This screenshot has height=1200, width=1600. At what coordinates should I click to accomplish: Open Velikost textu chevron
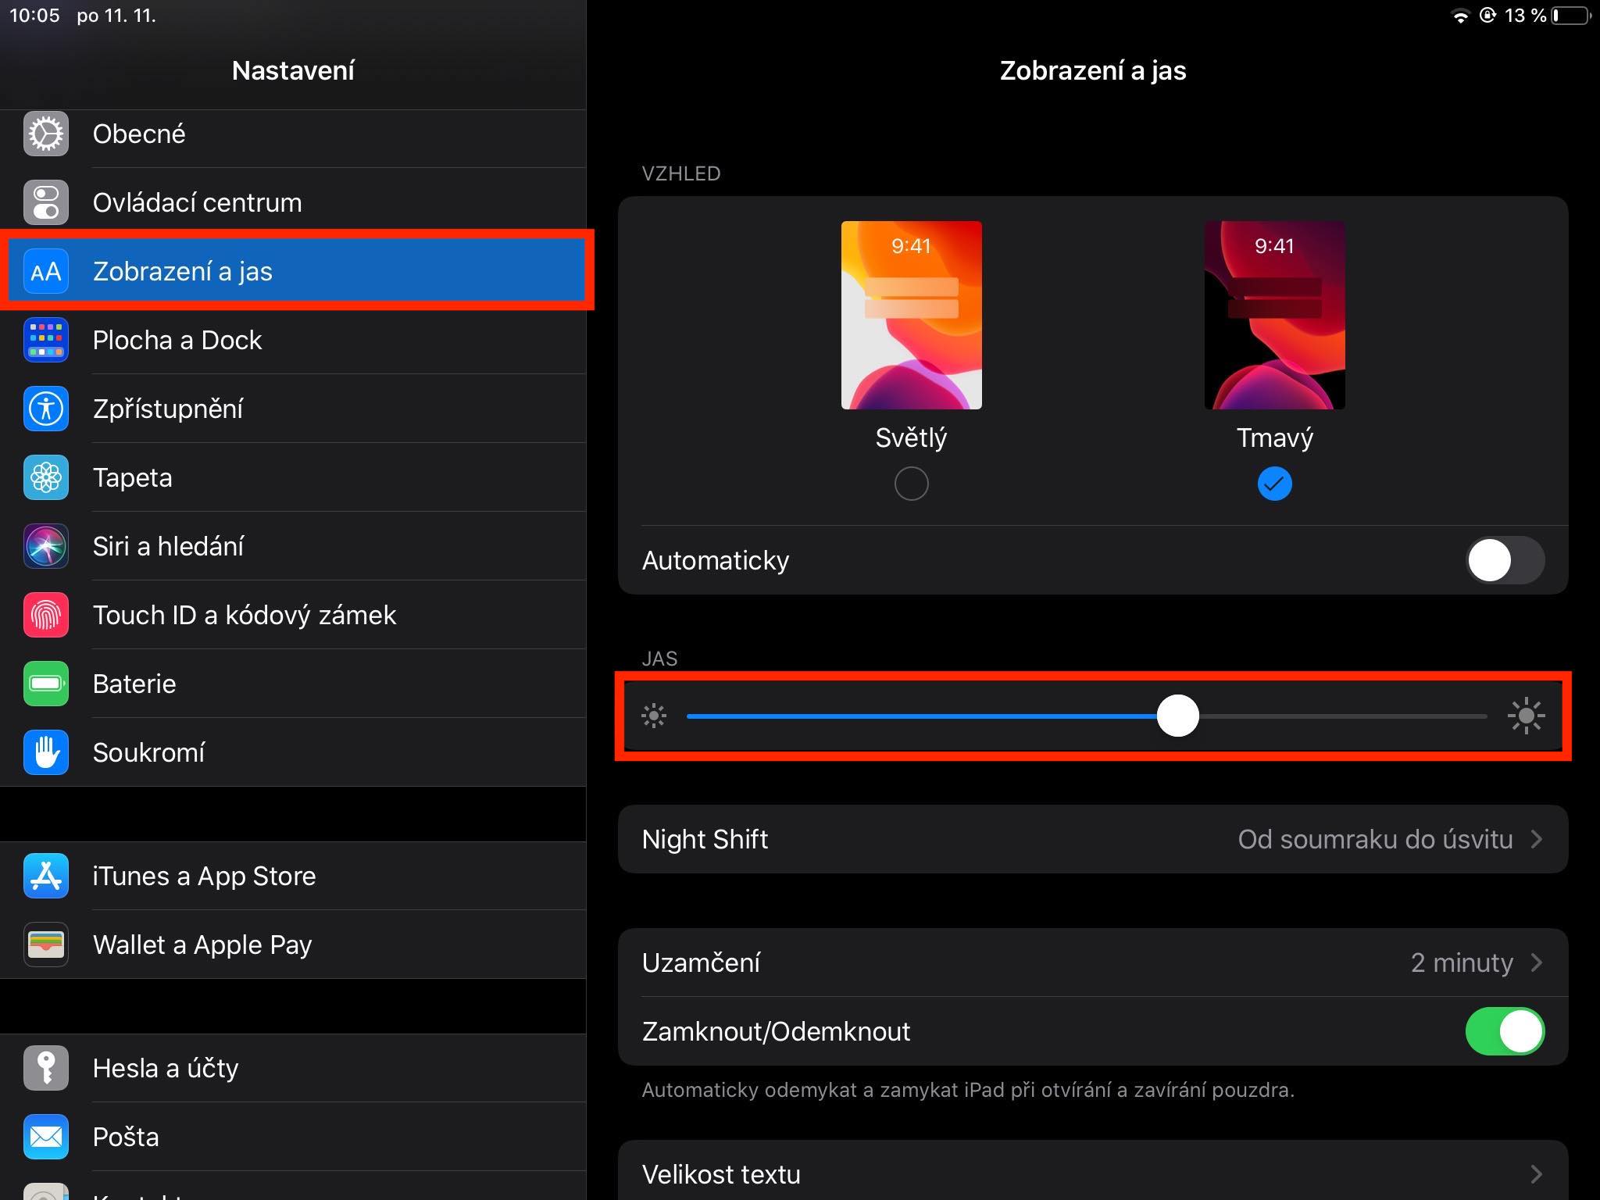[x=1537, y=1174]
